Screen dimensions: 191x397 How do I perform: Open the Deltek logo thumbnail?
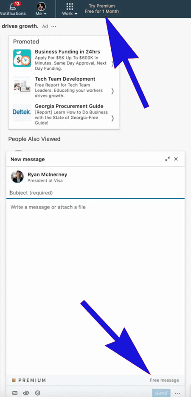coord(22,112)
